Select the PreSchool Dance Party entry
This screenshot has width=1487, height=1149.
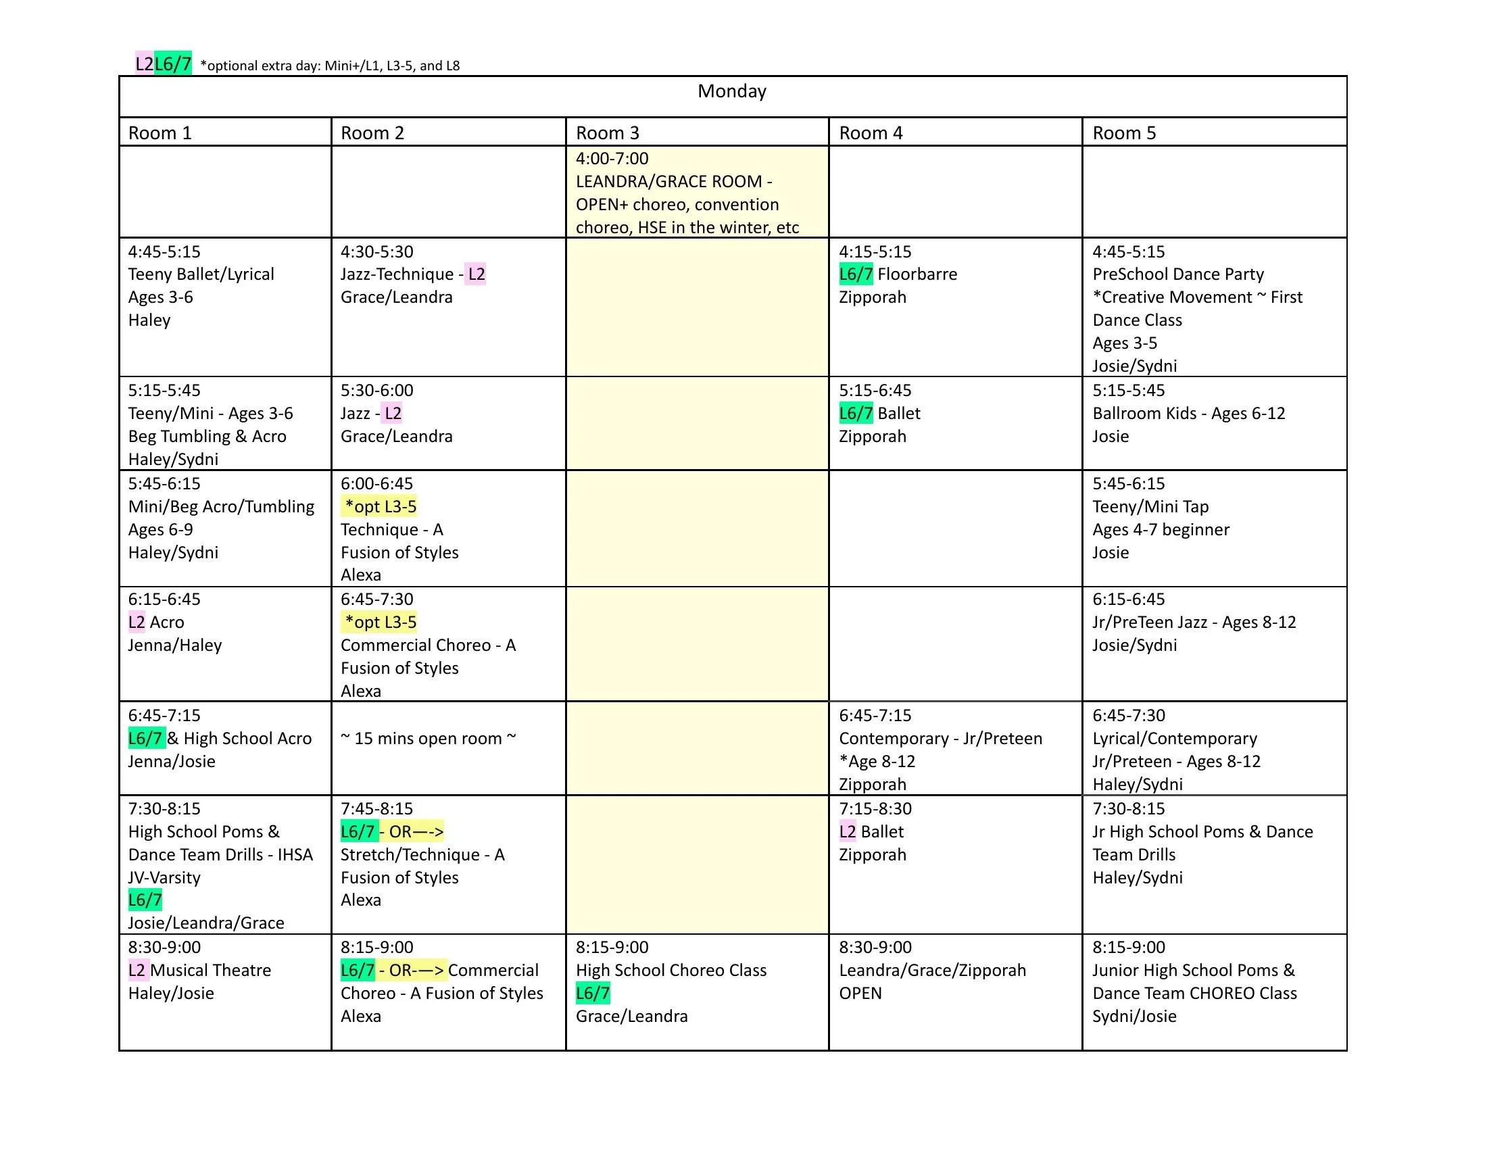pos(1178,274)
